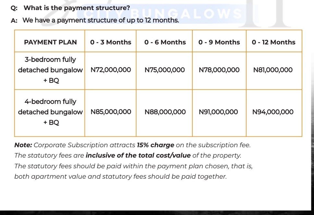Image resolution: width=314 pixels, height=215 pixels.
Task: Click the bold '15% charge' note text
Action: click(x=156, y=145)
